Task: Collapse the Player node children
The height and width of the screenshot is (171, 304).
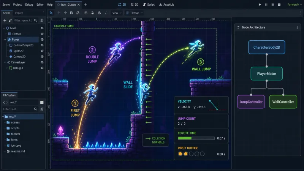Action: (5, 40)
